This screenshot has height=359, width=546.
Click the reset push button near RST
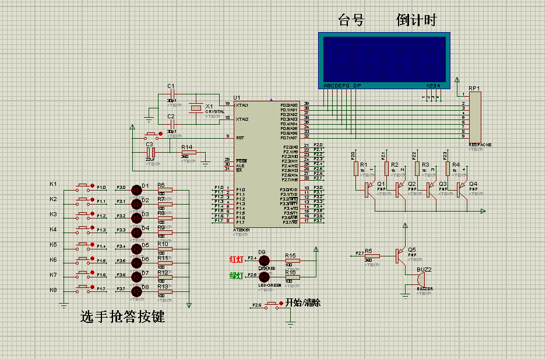coord(151,136)
